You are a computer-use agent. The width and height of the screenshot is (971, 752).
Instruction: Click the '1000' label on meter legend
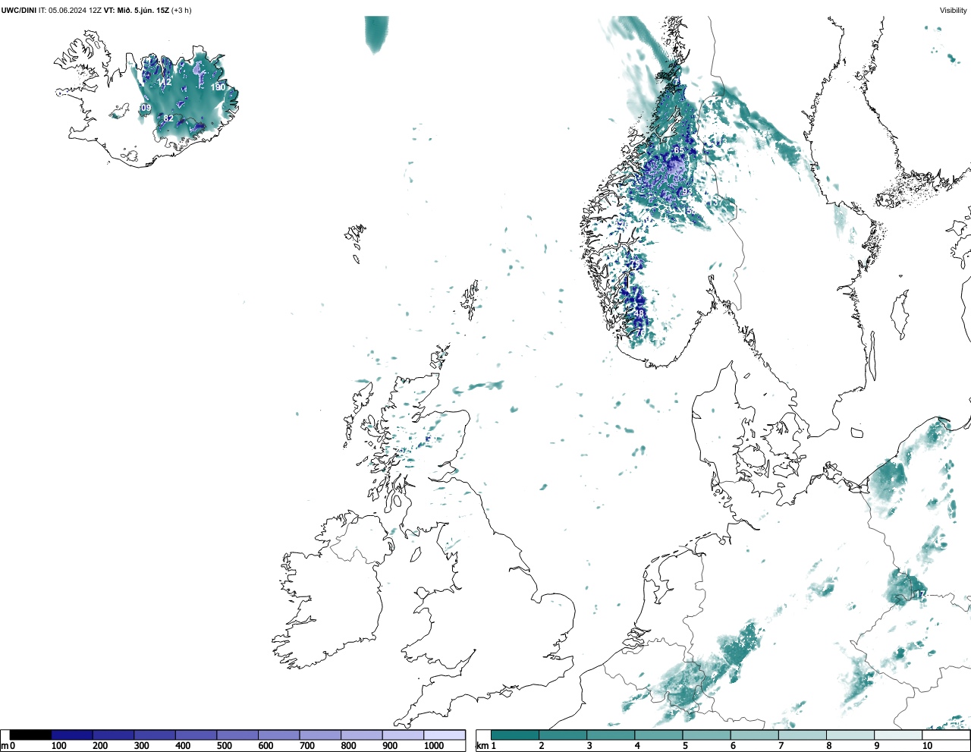pyautogui.click(x=434, y=746)
